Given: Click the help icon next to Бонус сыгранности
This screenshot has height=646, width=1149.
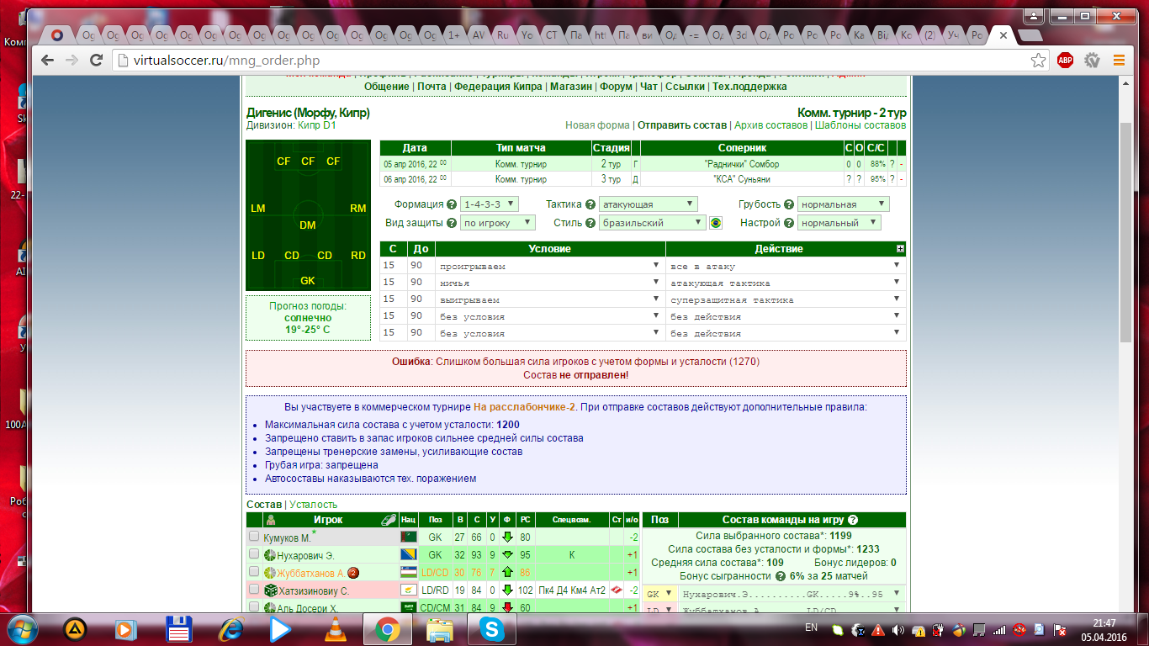Looking at the screenshot, I should coord(780,575).
